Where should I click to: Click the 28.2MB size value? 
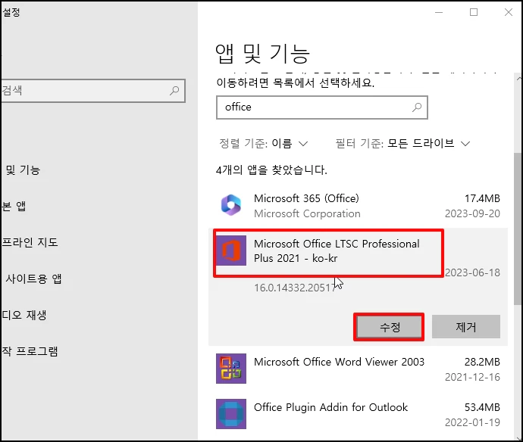pos(482,362)
